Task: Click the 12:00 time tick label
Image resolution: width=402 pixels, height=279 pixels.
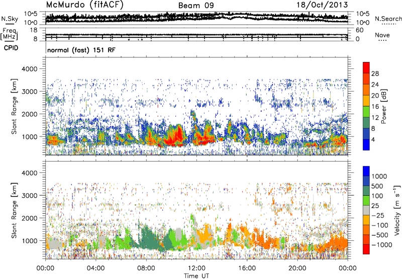Action: tap(196, 268)
